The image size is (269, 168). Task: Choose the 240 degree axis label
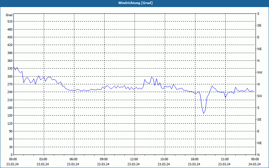10,92
